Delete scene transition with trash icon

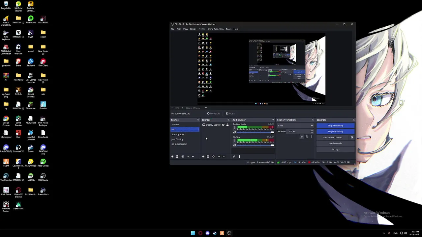[307, 137]
